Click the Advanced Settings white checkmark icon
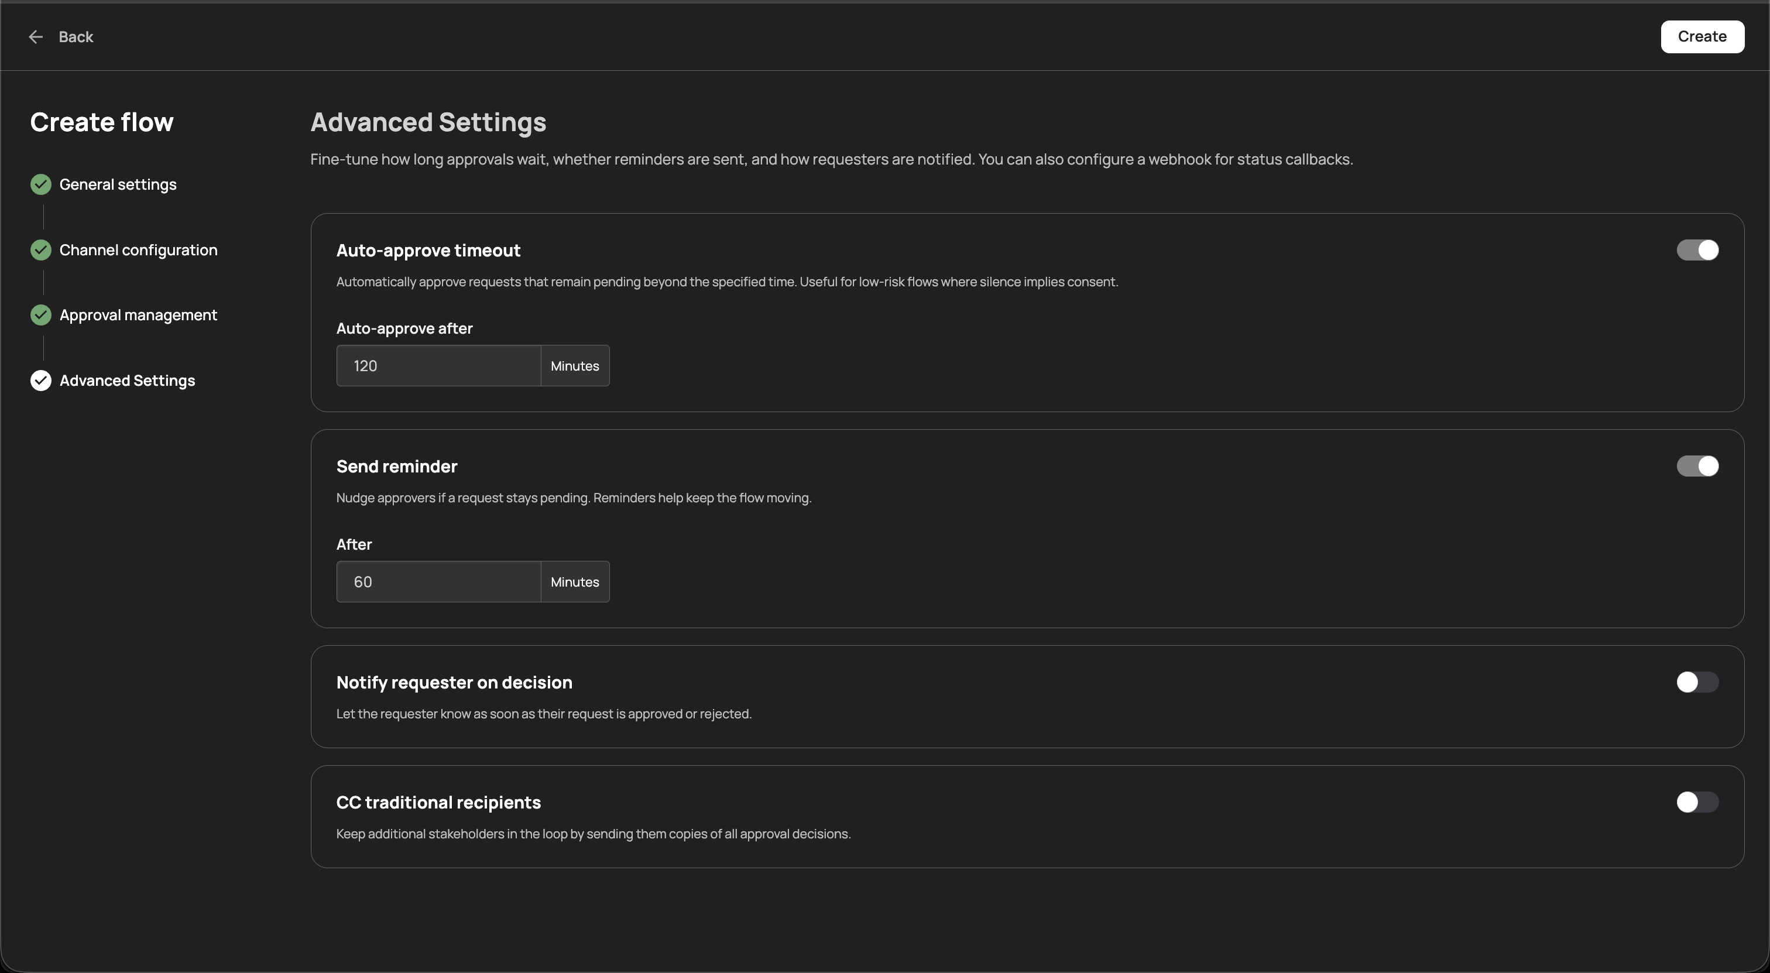This screenshot has width=1770, height=973. (x=41, y=381)
